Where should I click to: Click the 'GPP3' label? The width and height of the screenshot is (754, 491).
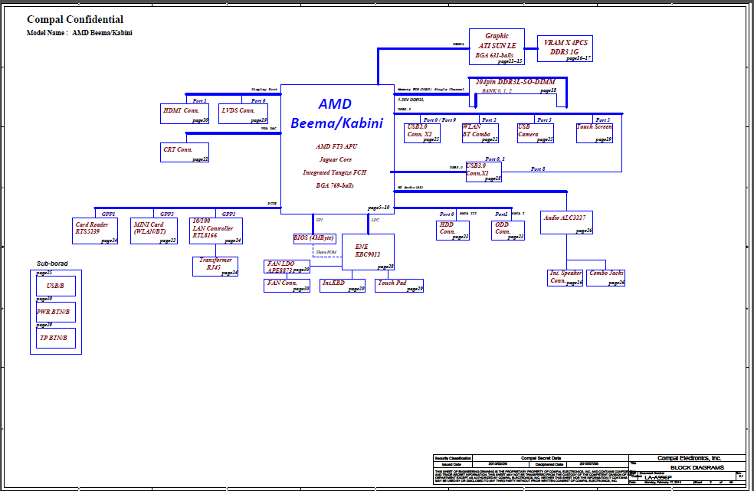229,214
